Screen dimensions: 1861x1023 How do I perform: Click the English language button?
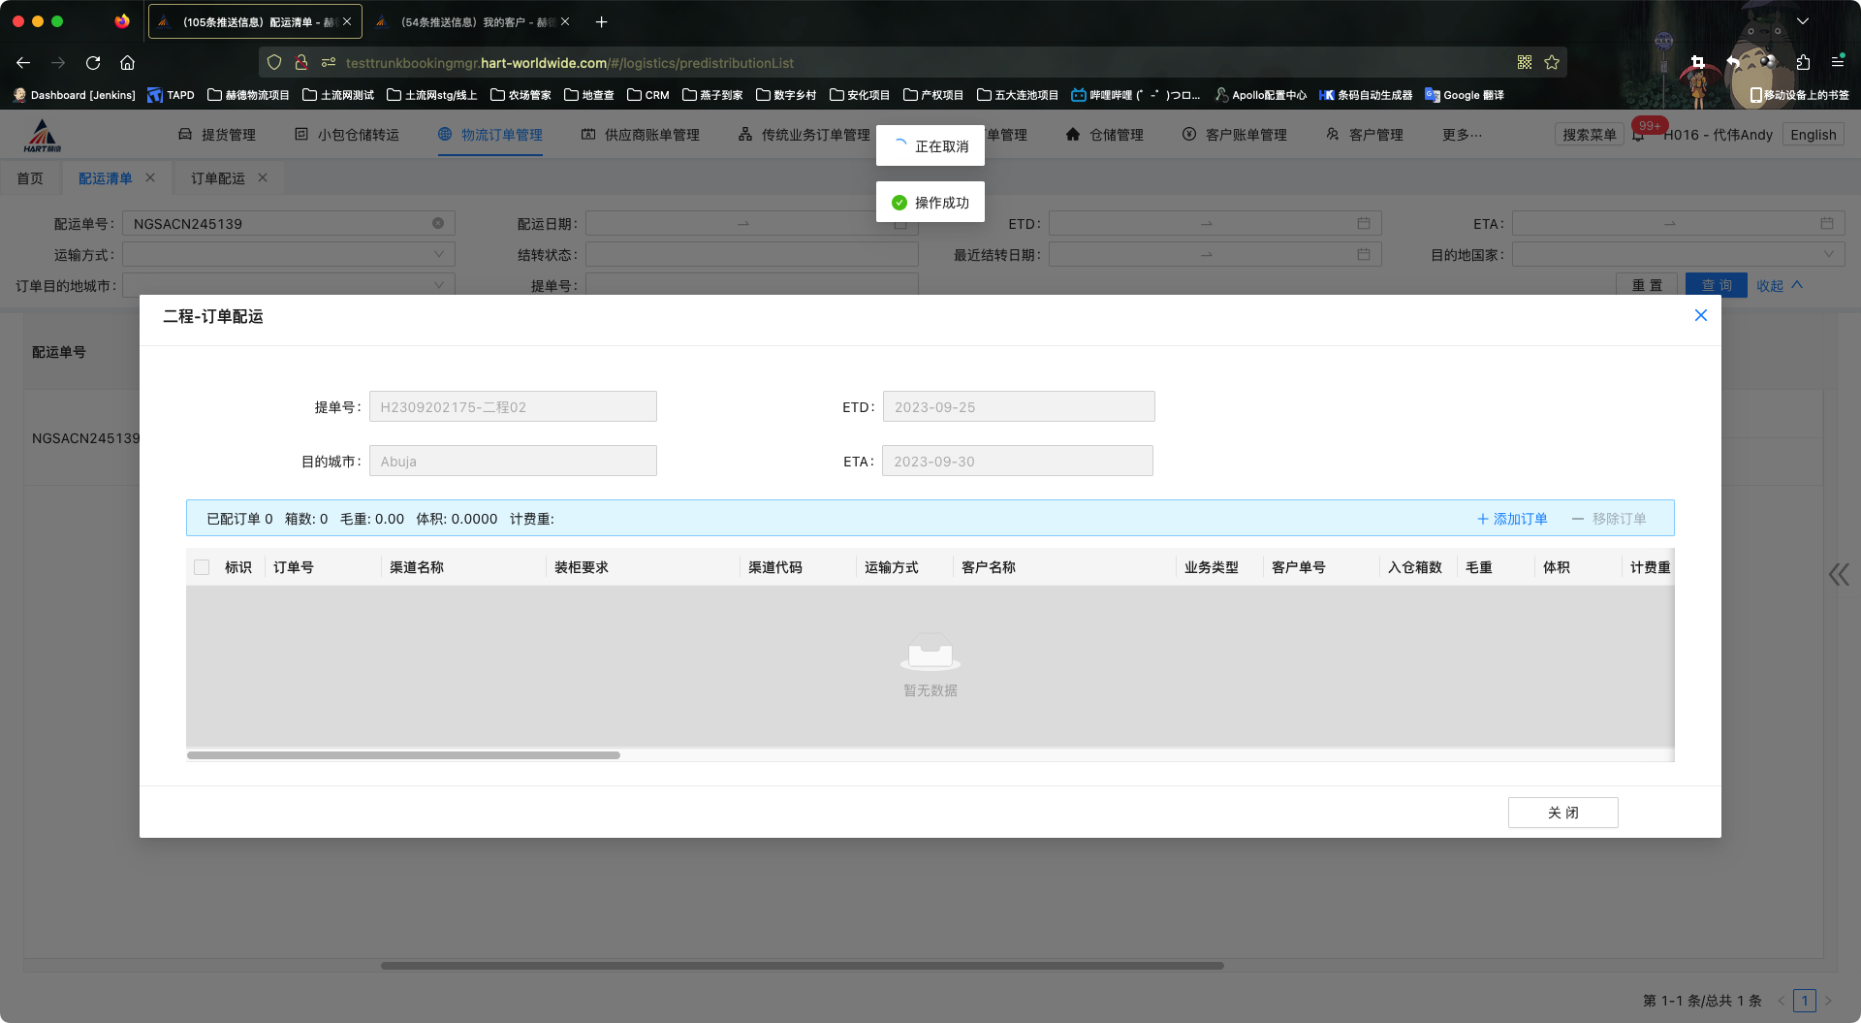[1813, 135]
